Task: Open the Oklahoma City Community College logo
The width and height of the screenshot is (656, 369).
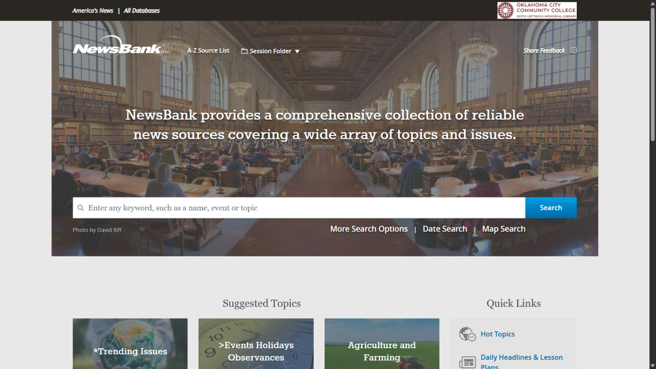Action: tap(537, 10)
